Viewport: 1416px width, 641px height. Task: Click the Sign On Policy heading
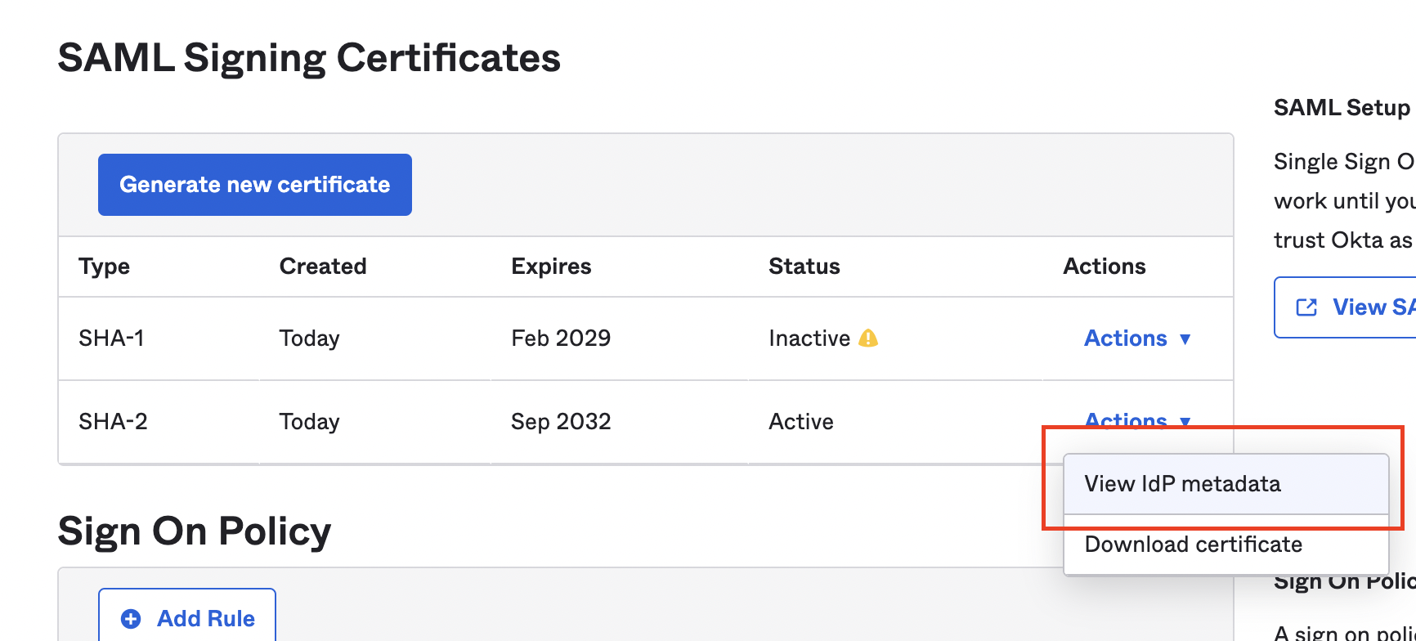tap(194, 531)
